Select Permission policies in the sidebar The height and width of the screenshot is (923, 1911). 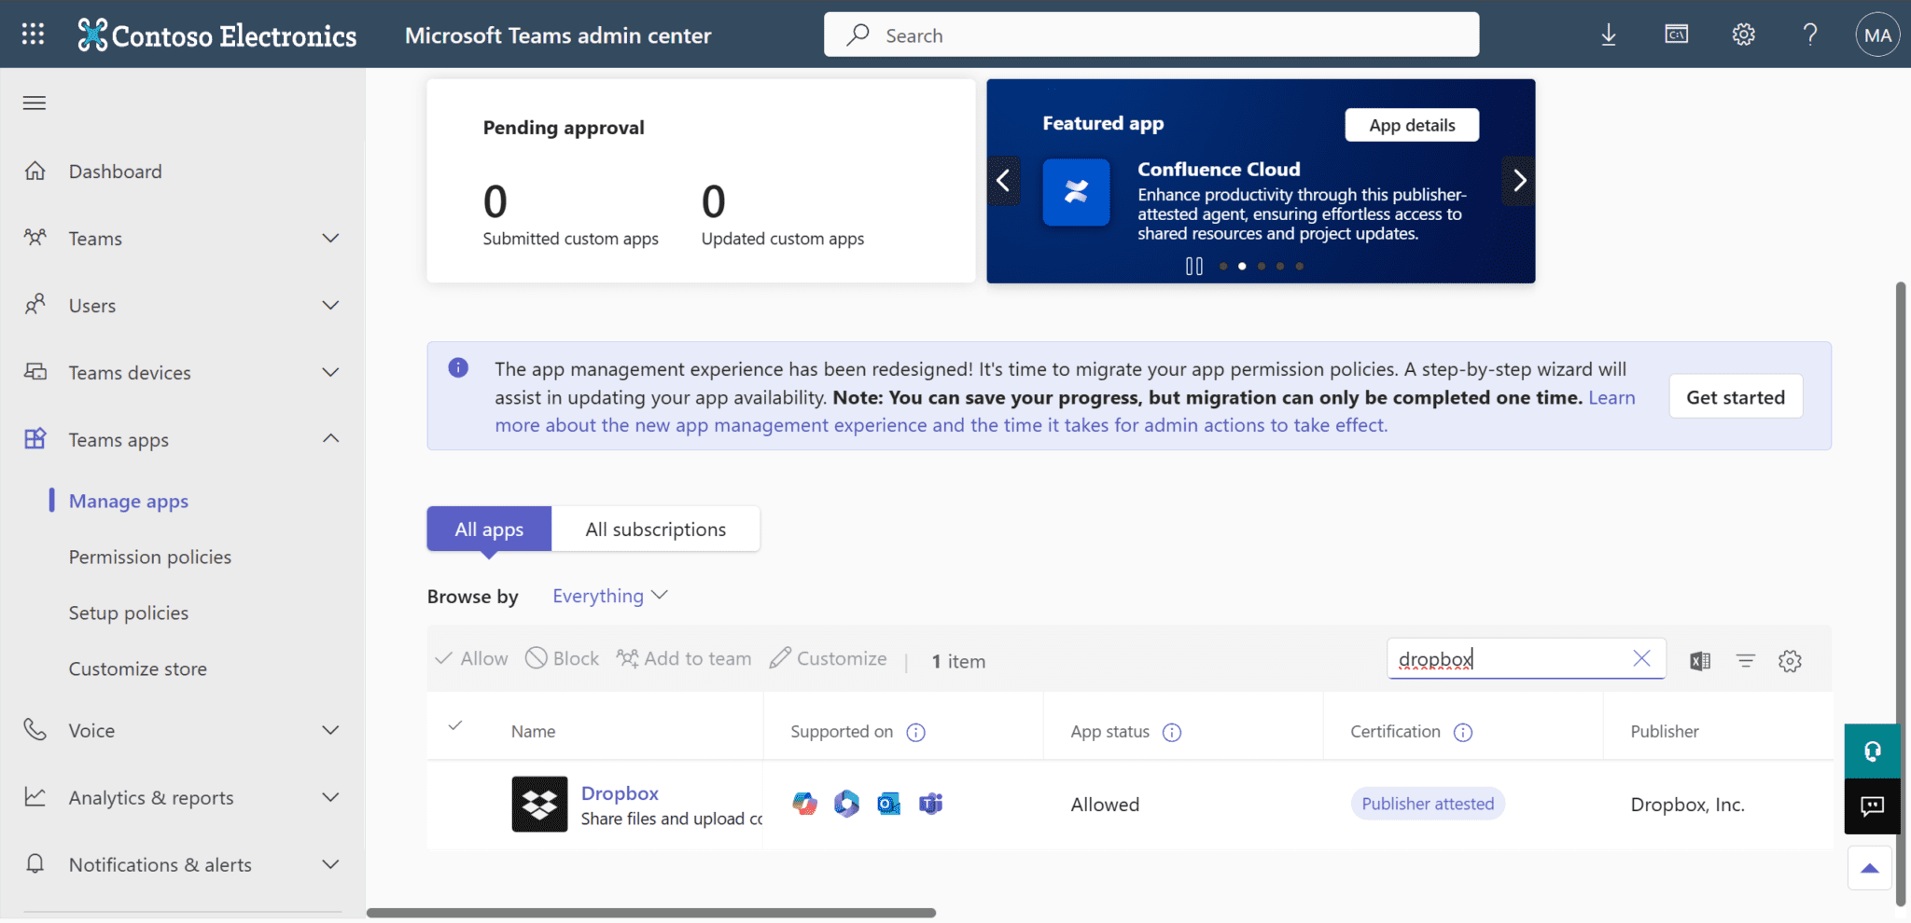tap(150, 557)
